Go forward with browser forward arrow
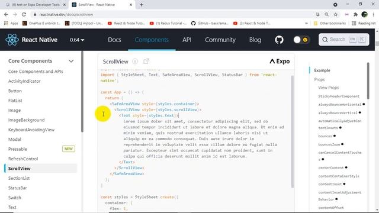The height and width of the screenshot is (213, 379). pyautogui.click(x=15, y=14)
